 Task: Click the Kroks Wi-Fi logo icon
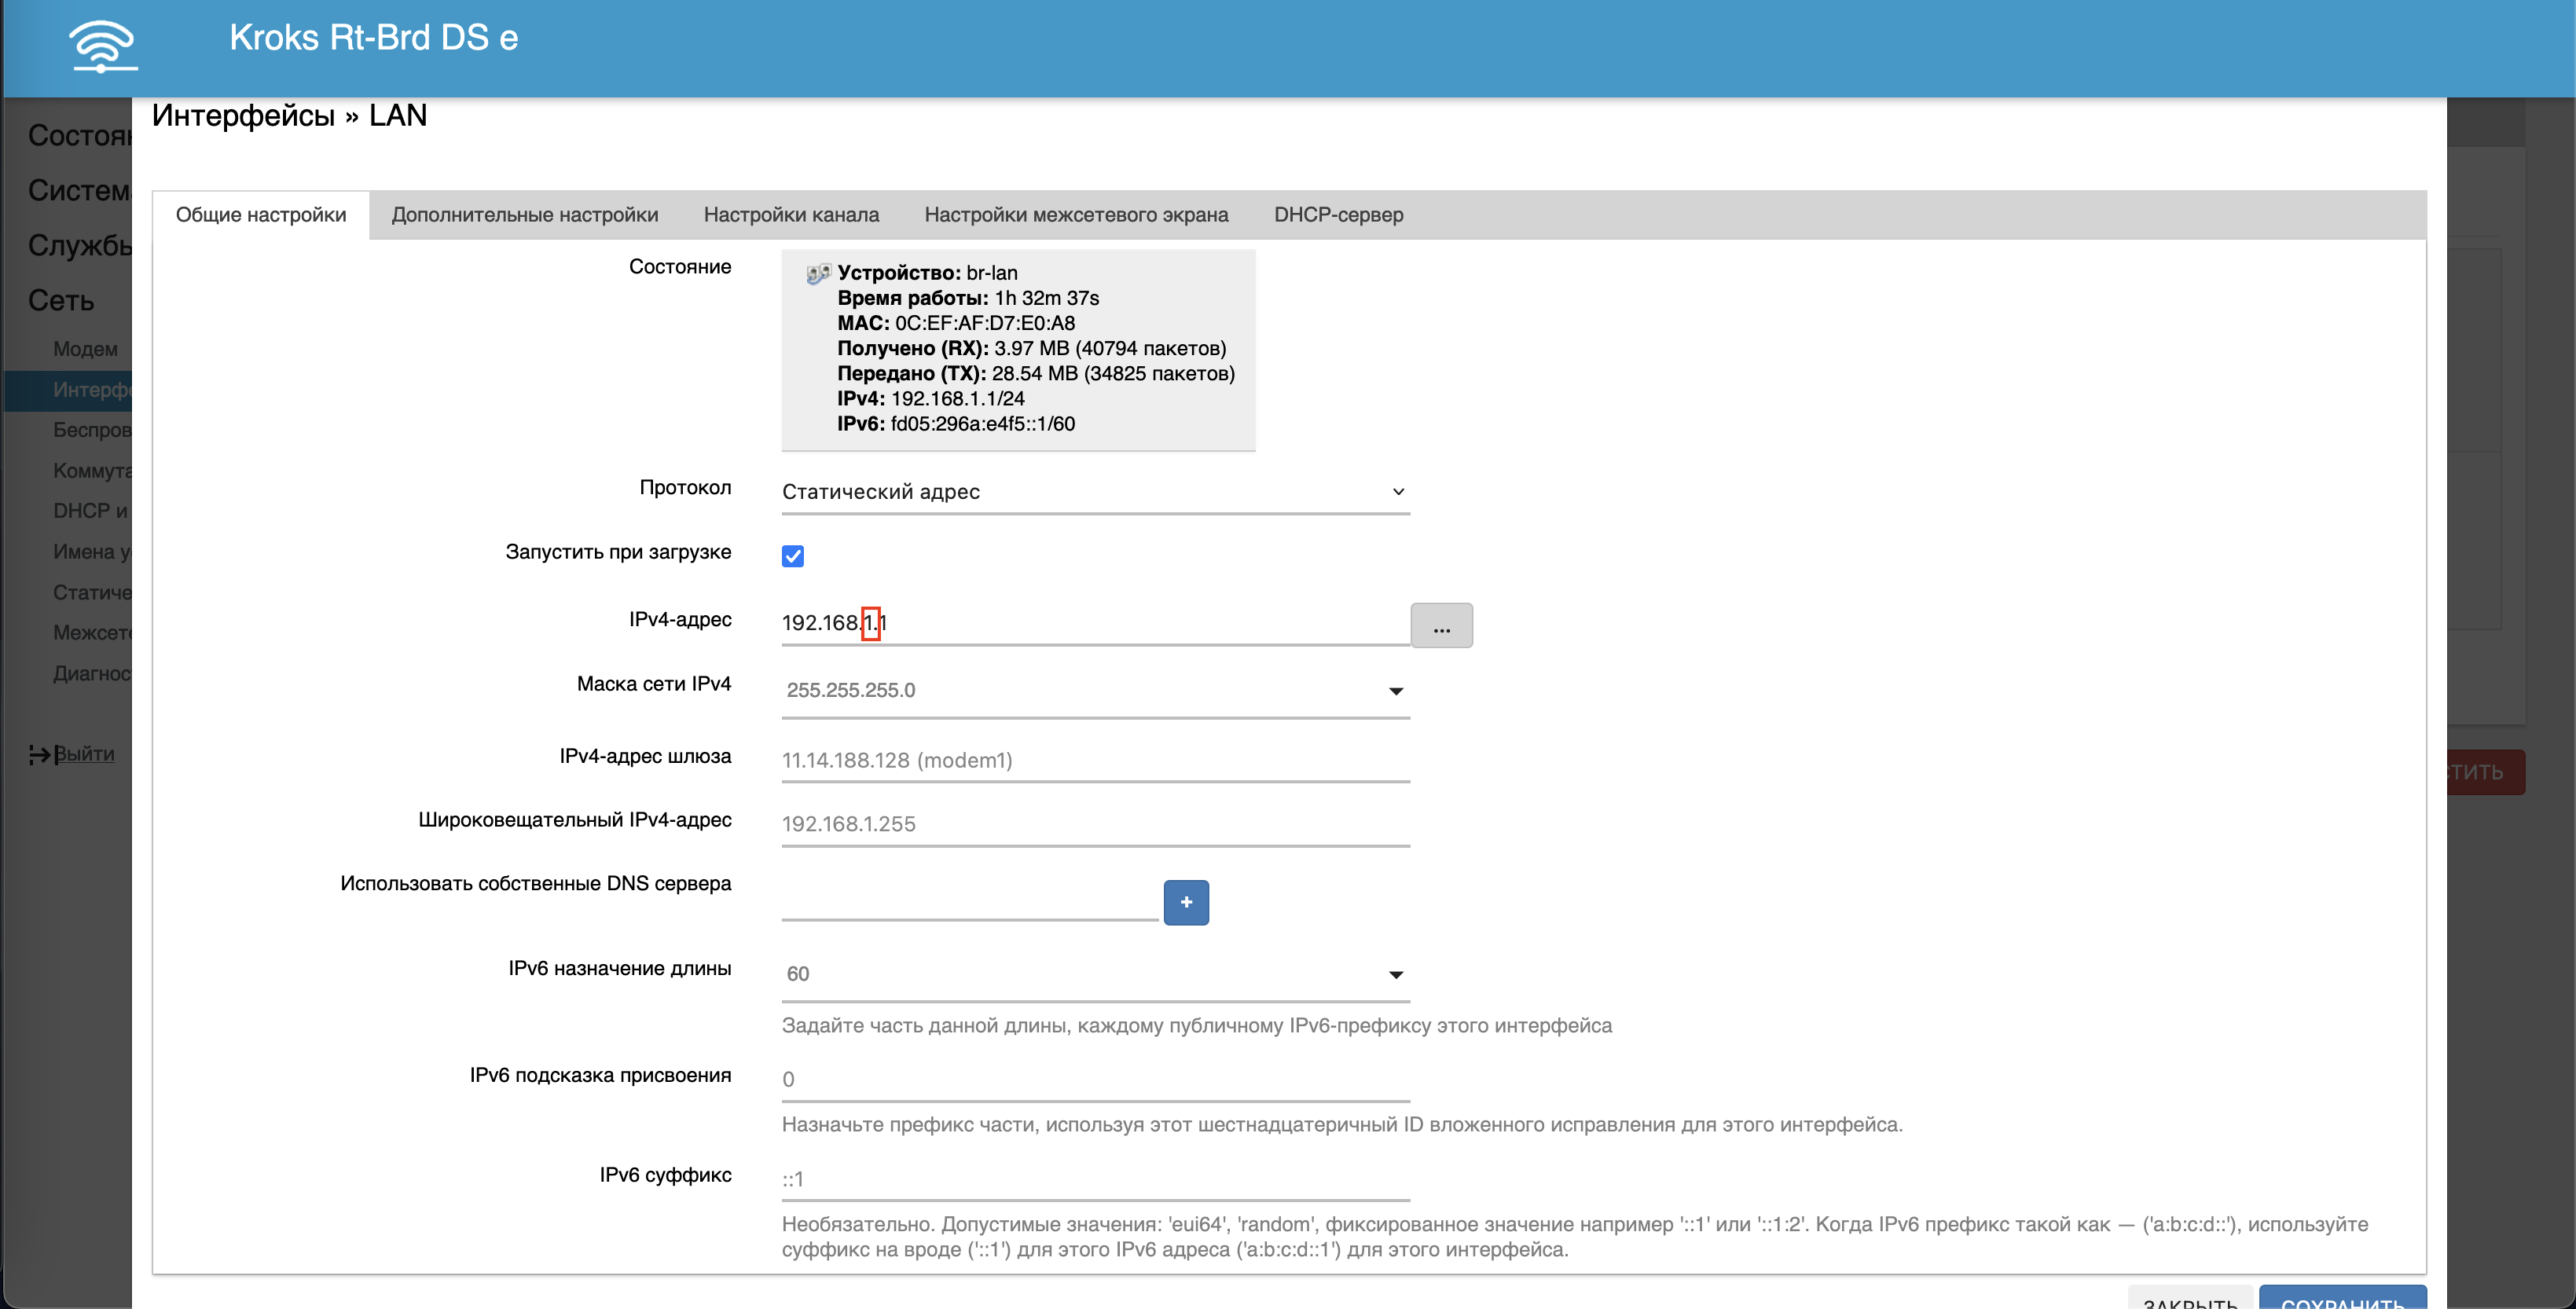tap(103, 46)
